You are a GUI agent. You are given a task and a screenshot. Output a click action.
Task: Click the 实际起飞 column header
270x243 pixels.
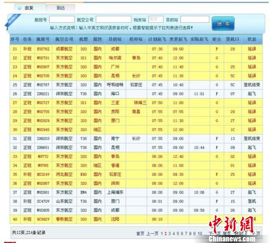tap(199, 39)
